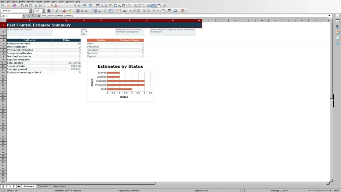341x192 pixels.
Task: Switch to the Assumptions sheet tab
Action: [x=60, y=186]
